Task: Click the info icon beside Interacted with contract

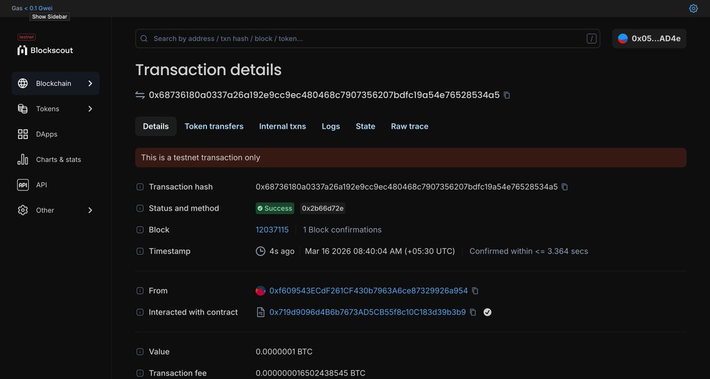Action: pyautogui.click(x=140, y=312)
